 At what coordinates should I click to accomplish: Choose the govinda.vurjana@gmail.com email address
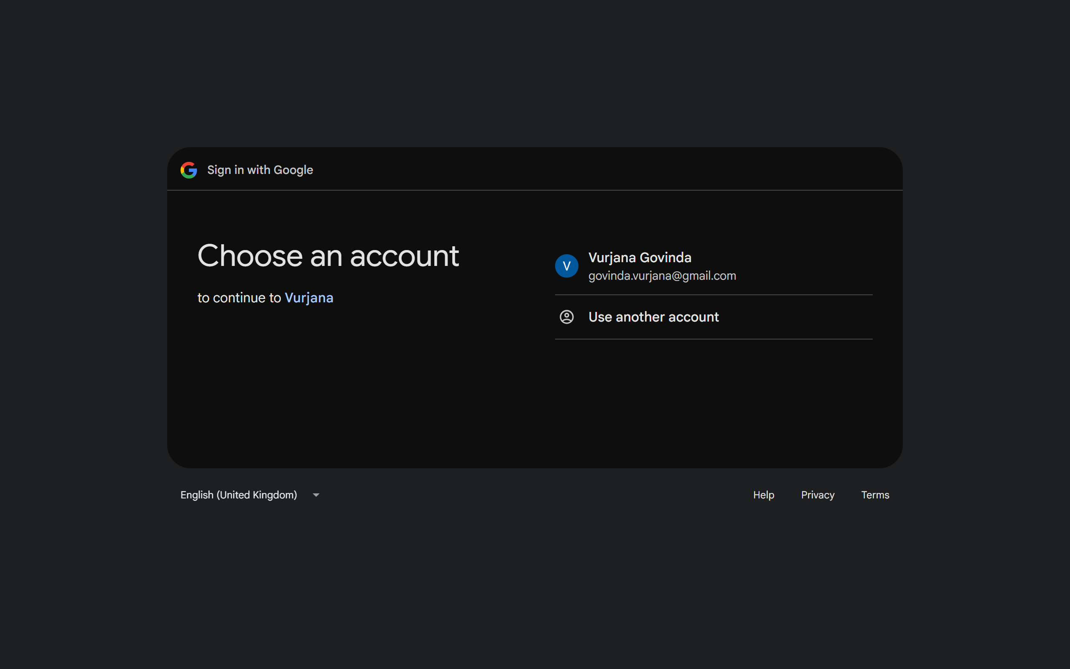[x=662, y=276]
